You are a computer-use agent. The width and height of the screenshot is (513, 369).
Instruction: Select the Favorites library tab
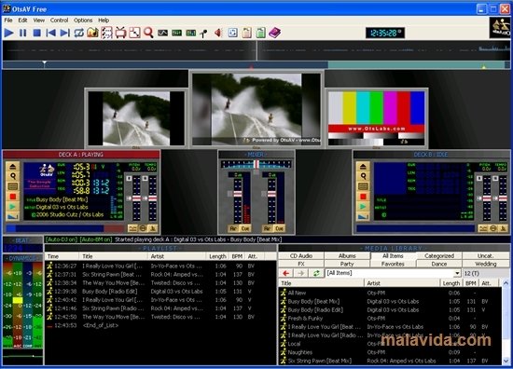[x=393, y=264]
